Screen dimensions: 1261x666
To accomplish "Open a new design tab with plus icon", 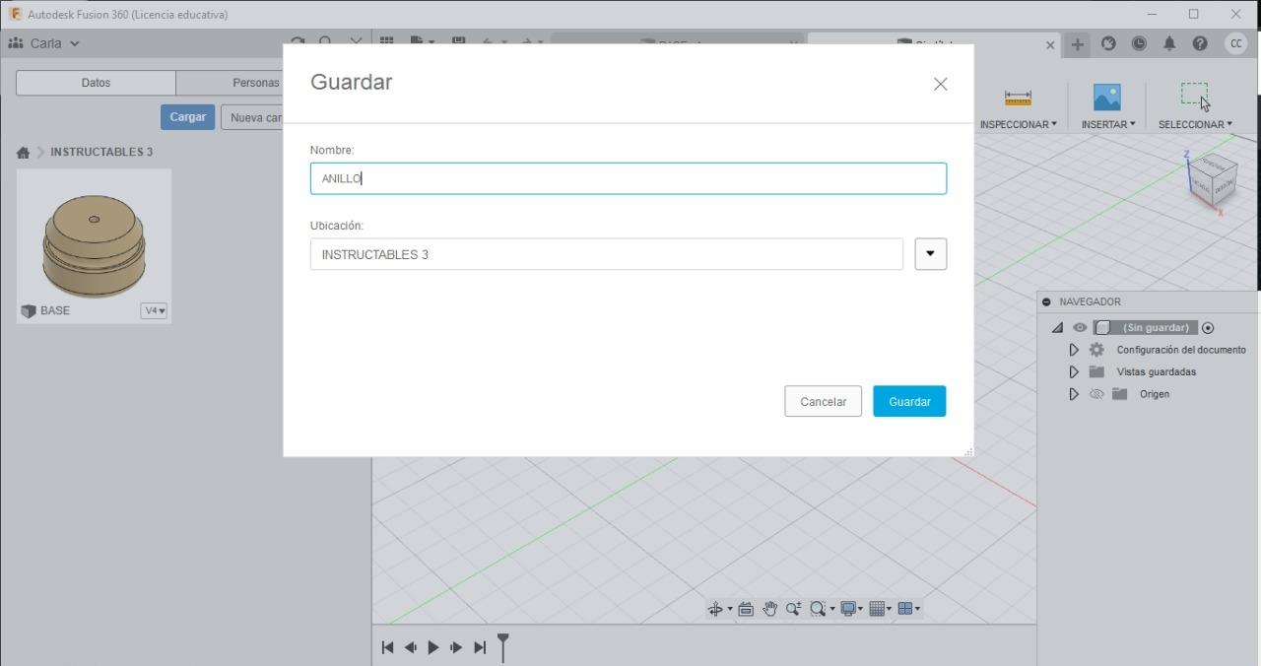I will (x=1078, y=44).
